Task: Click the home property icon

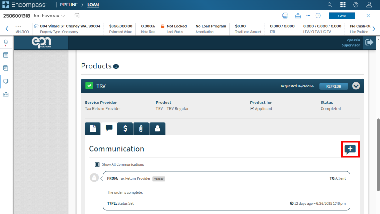Action: click(36, 26)
